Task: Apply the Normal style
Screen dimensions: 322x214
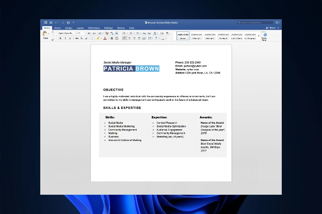Action: [183, 36]
